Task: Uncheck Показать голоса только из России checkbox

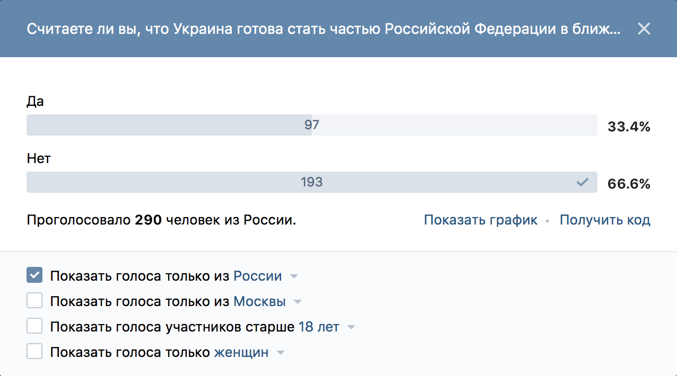Action: point(34,275)
